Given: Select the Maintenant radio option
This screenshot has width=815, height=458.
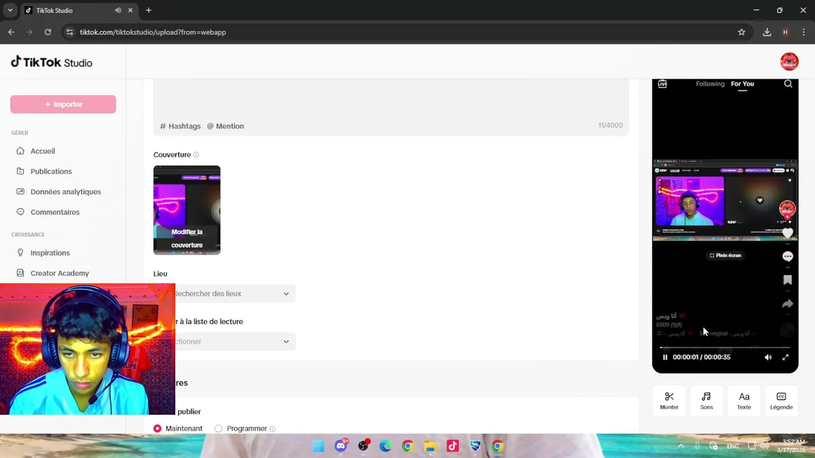Looking at the screenshot, I should [157, 429].
